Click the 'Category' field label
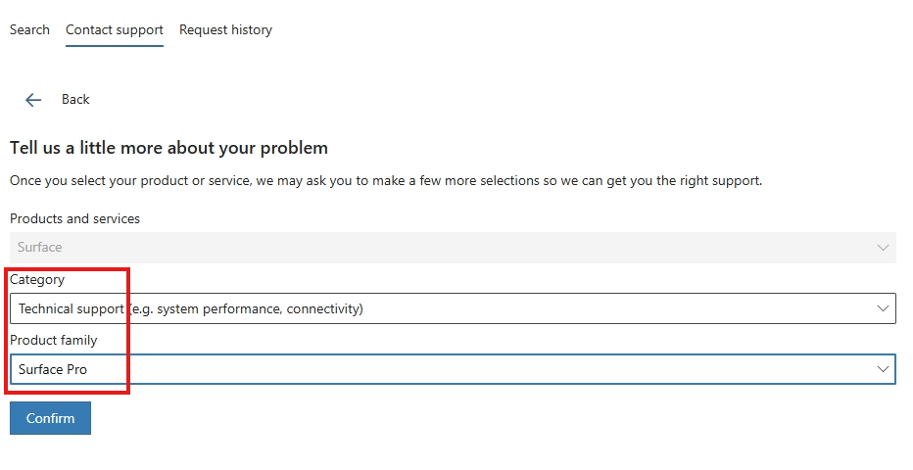Screen dimensions: 913x470 click(x=37, y=280)
